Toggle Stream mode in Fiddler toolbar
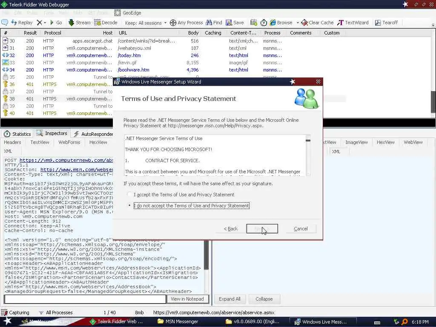 (80, 23)
